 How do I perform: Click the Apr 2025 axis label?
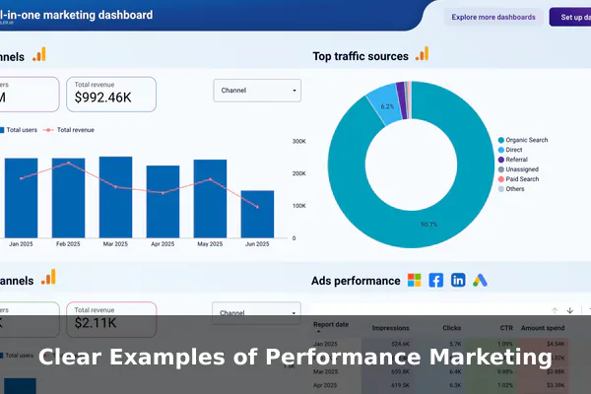coord(163,244)
